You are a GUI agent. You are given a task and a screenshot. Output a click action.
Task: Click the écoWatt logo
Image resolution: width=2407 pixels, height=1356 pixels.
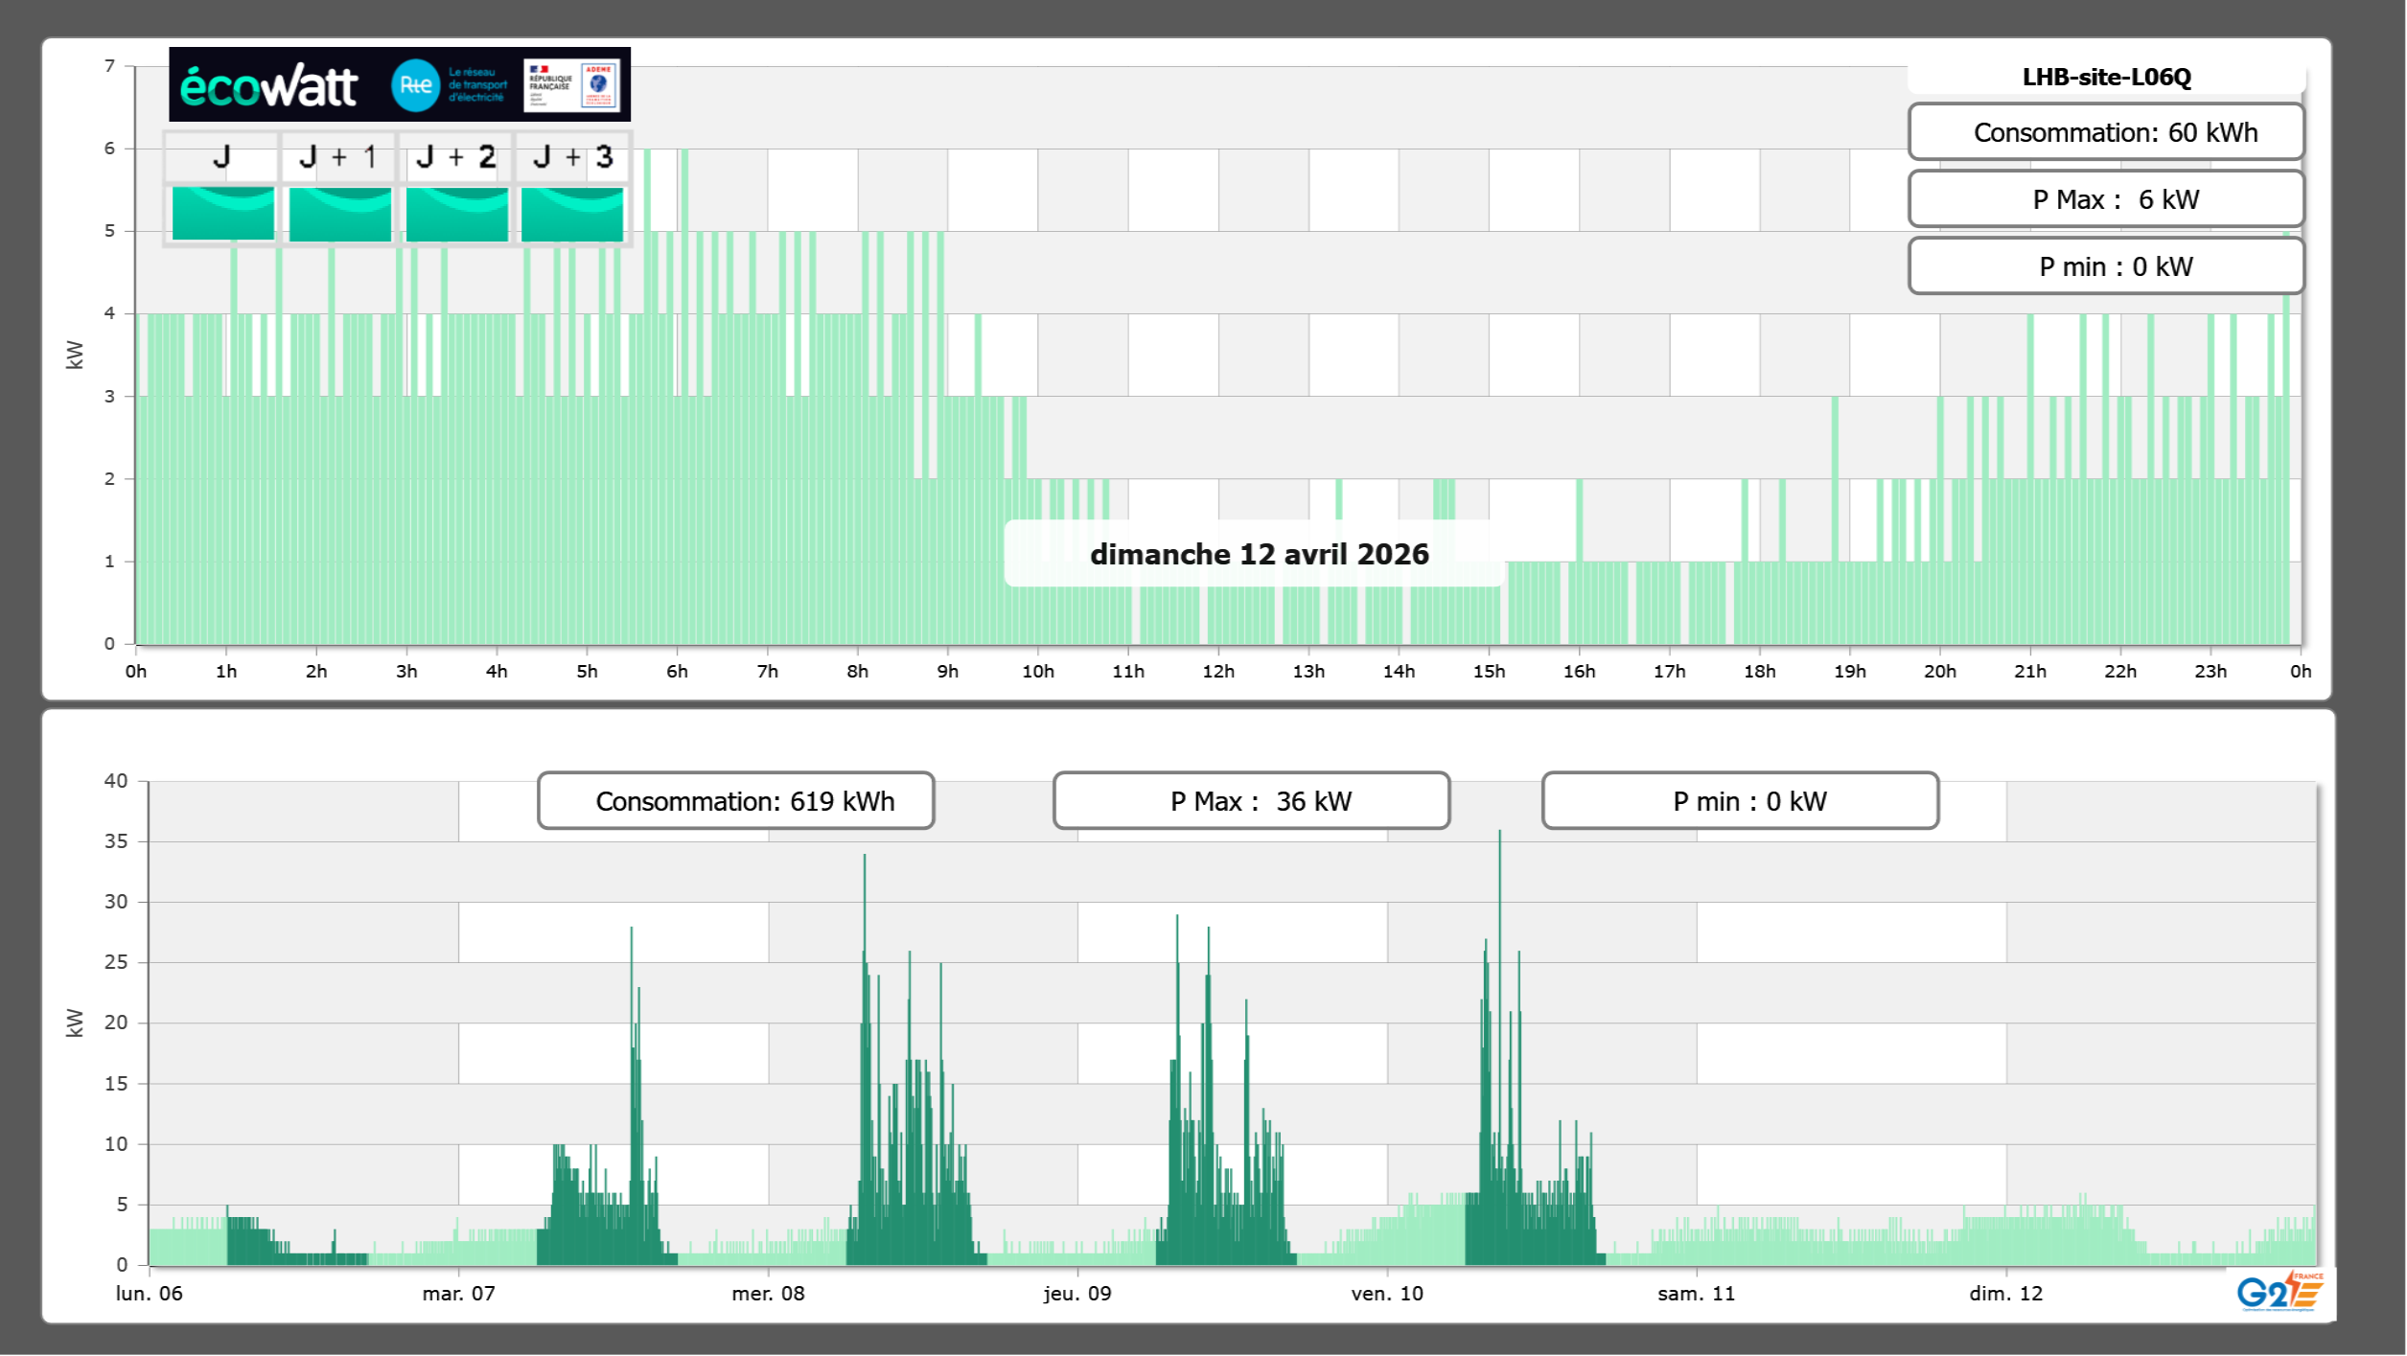coord(268,86)
